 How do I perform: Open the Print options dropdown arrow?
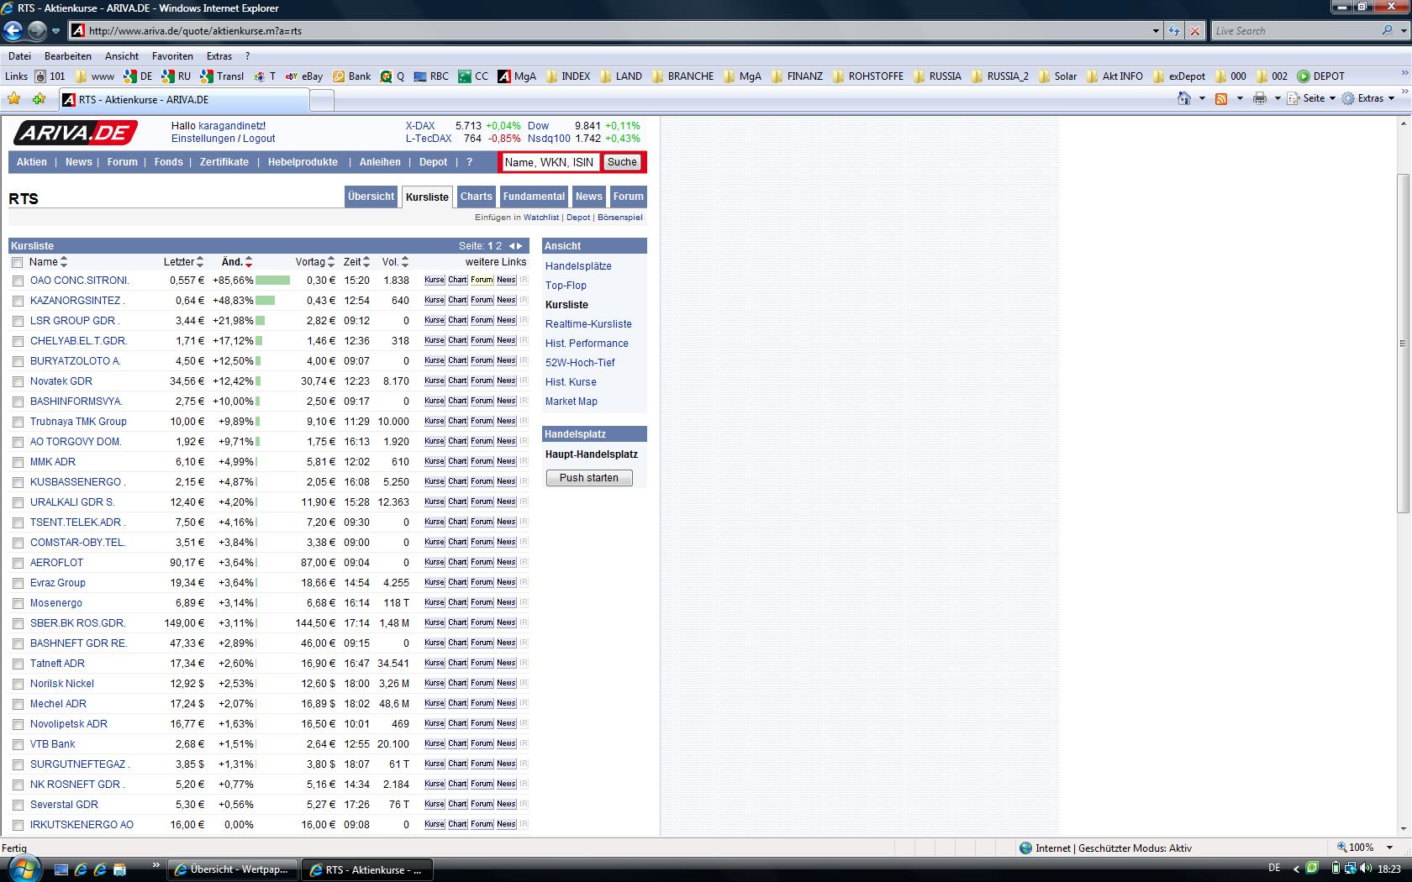click(1277, 98)
